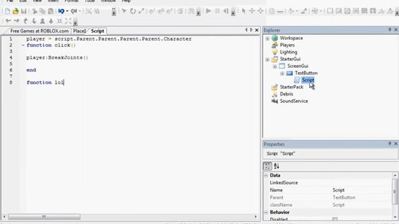Open the Paint color dropdown arrow

297,11
